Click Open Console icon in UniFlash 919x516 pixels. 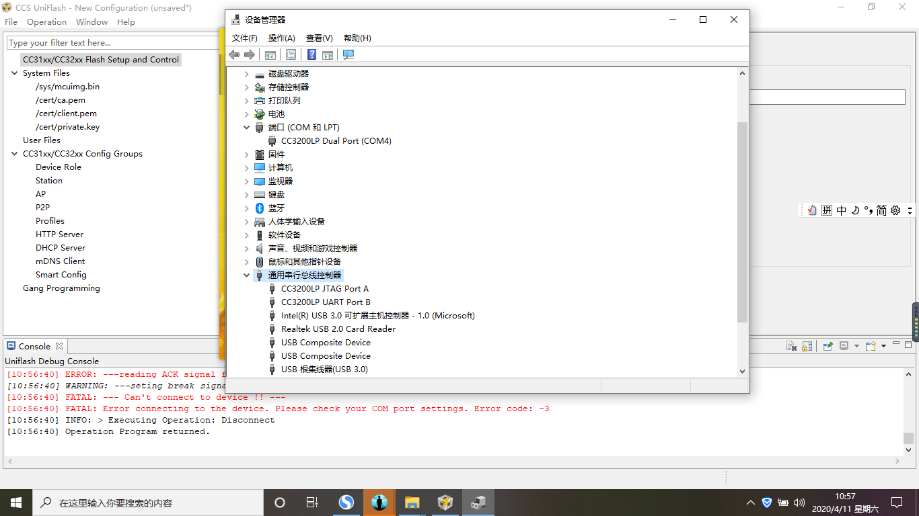tap(871, 346)
